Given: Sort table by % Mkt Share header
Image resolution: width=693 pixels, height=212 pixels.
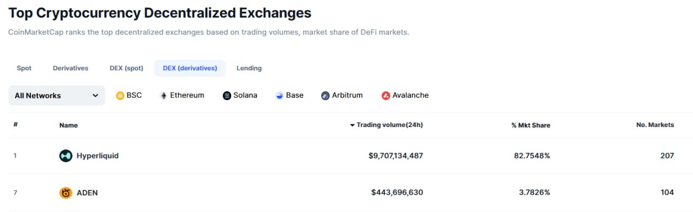Looking at the screenshot, I should [531, 125].
